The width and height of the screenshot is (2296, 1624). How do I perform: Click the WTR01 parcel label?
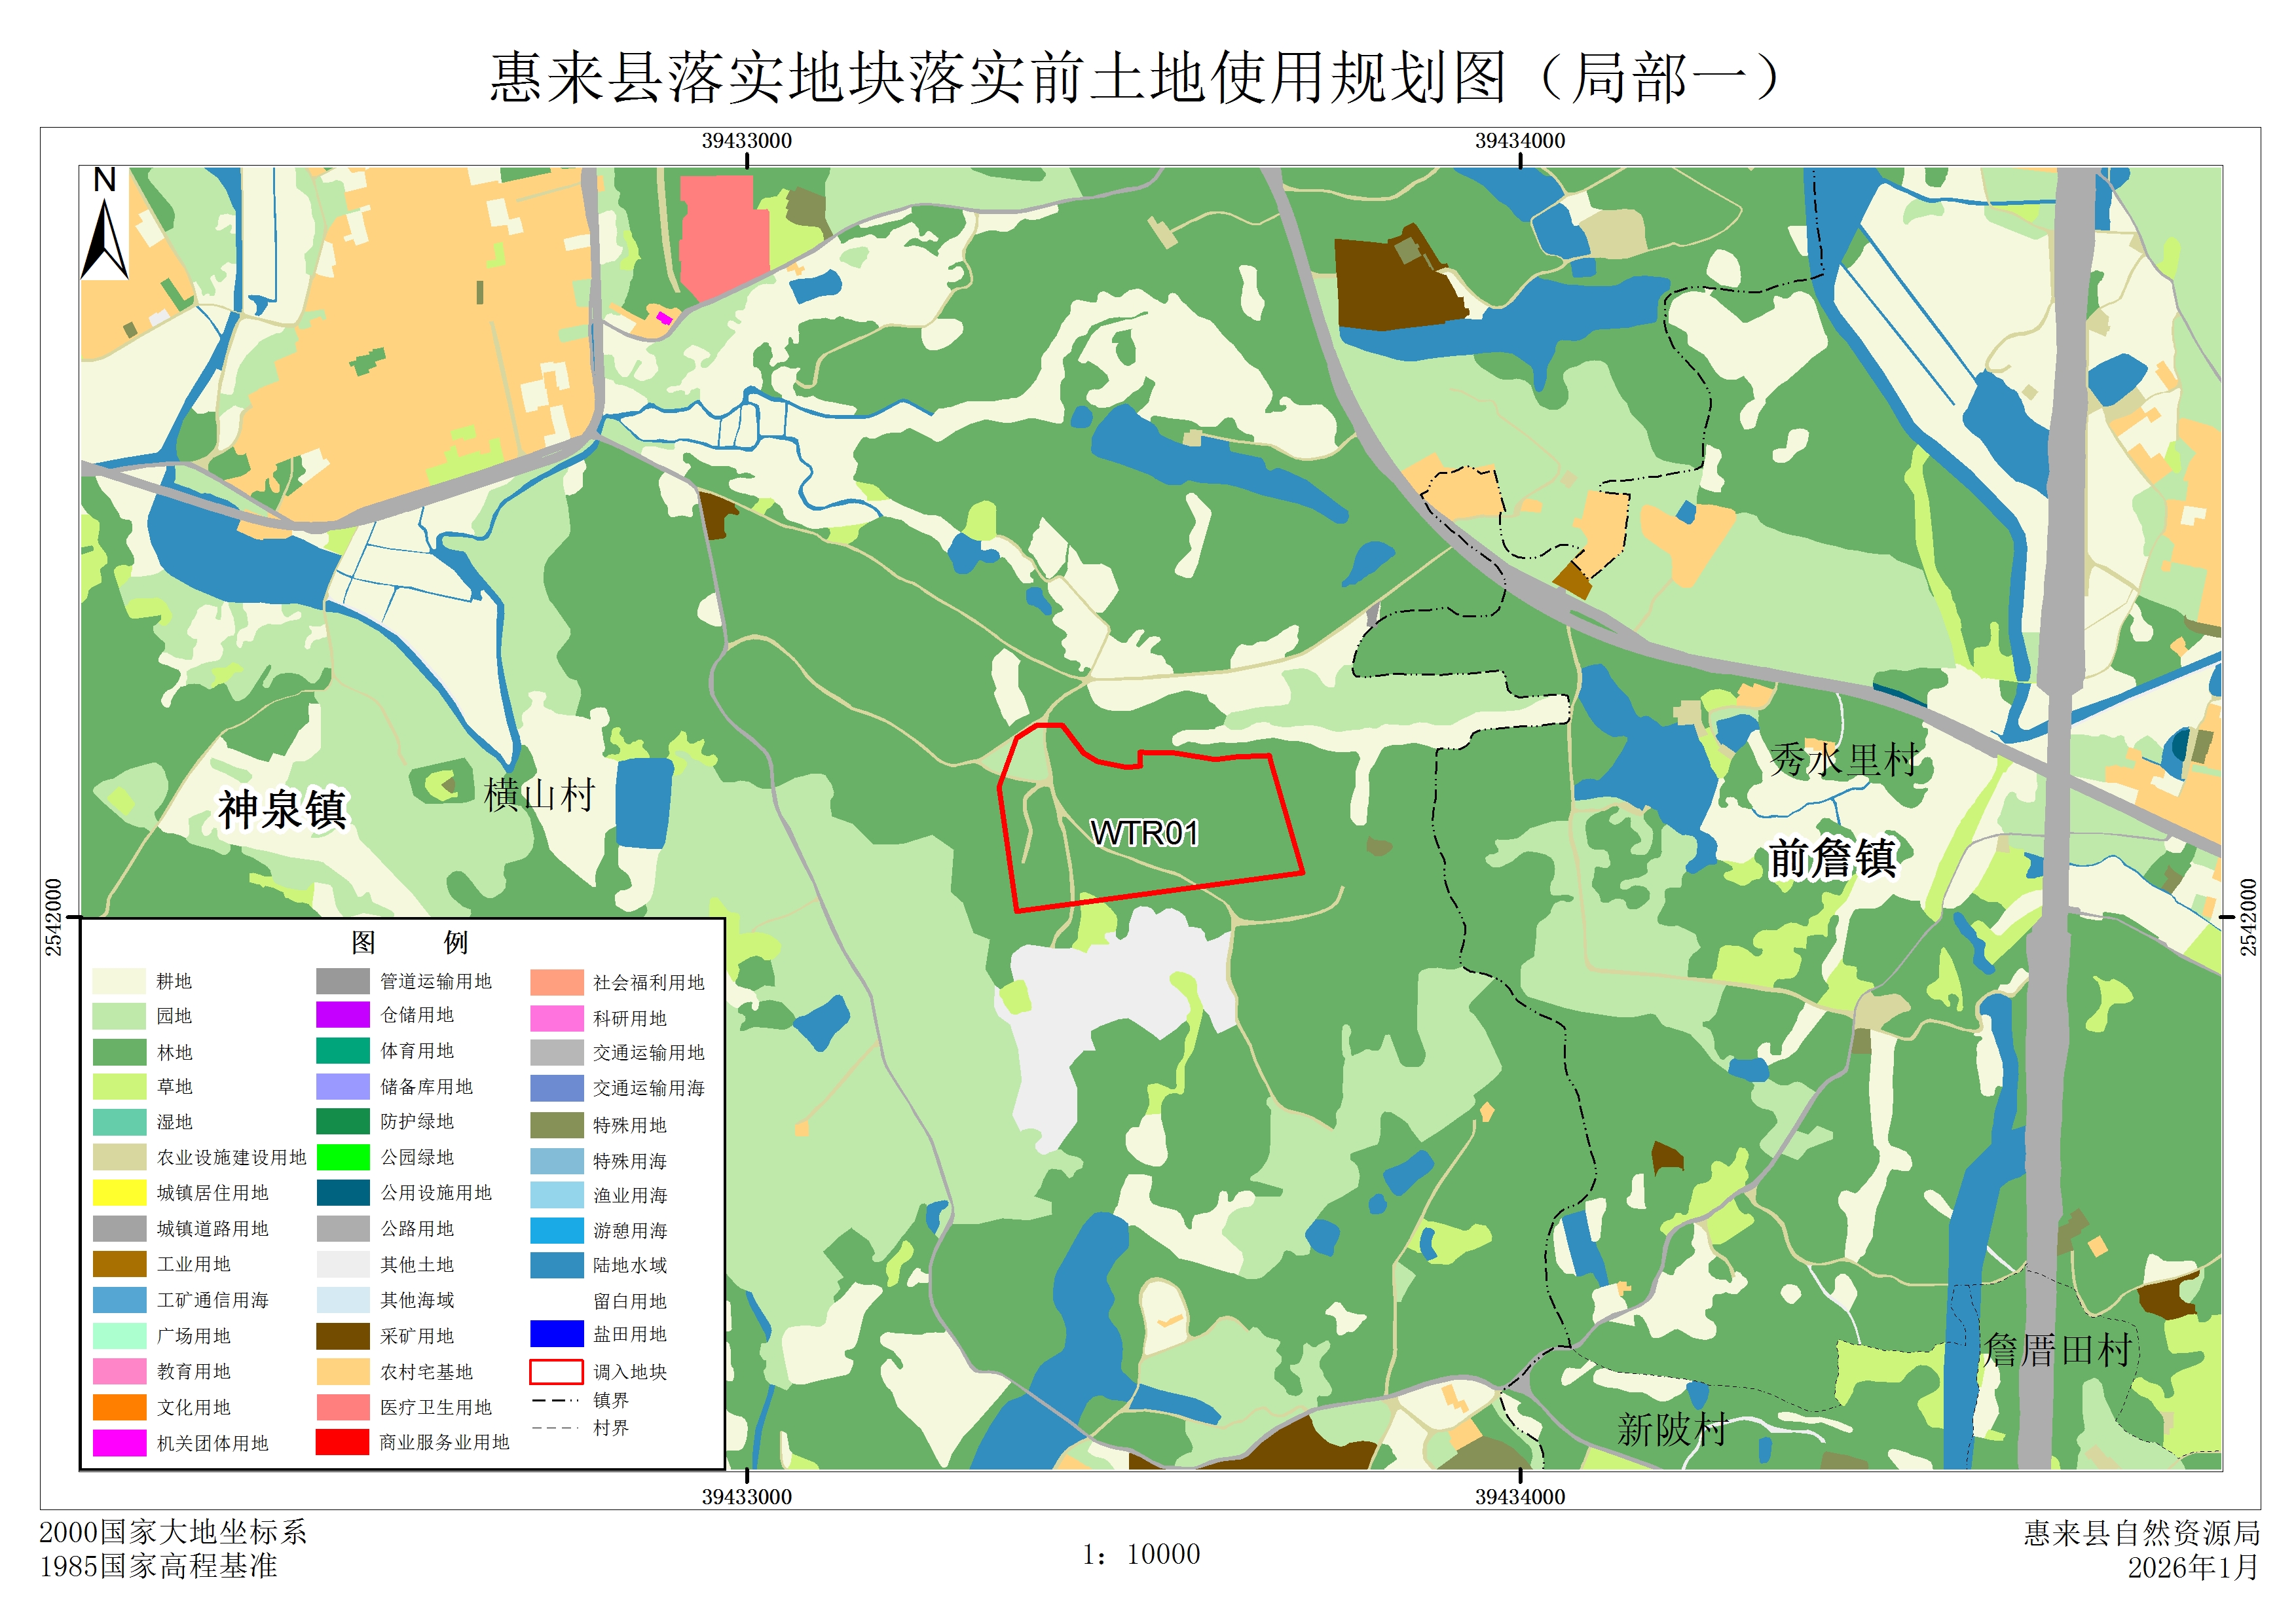coord(1143,833)
